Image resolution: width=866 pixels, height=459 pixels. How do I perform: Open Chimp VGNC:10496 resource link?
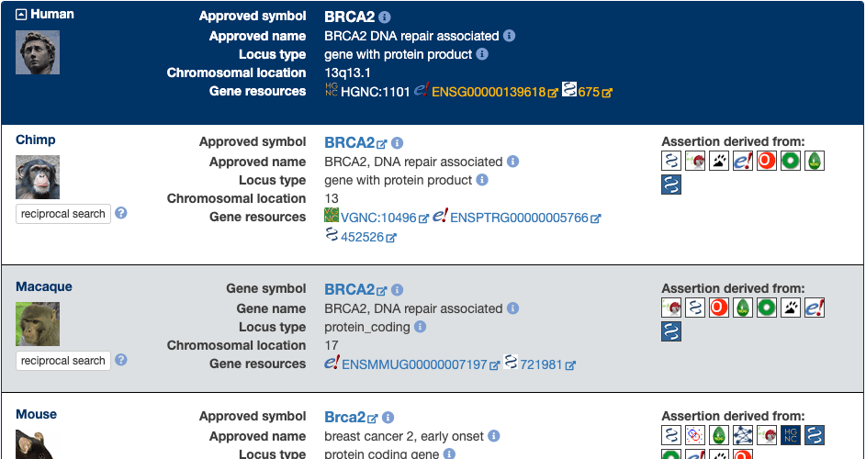coord(378,218)
